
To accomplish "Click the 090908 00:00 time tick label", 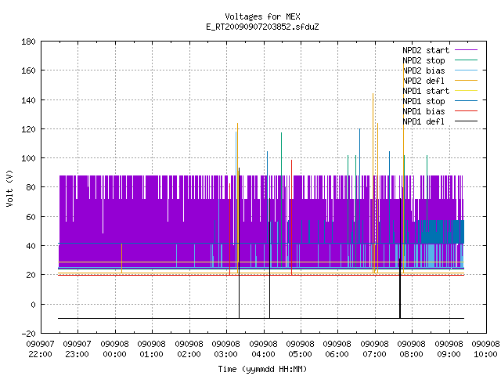I will pos(114,349).
